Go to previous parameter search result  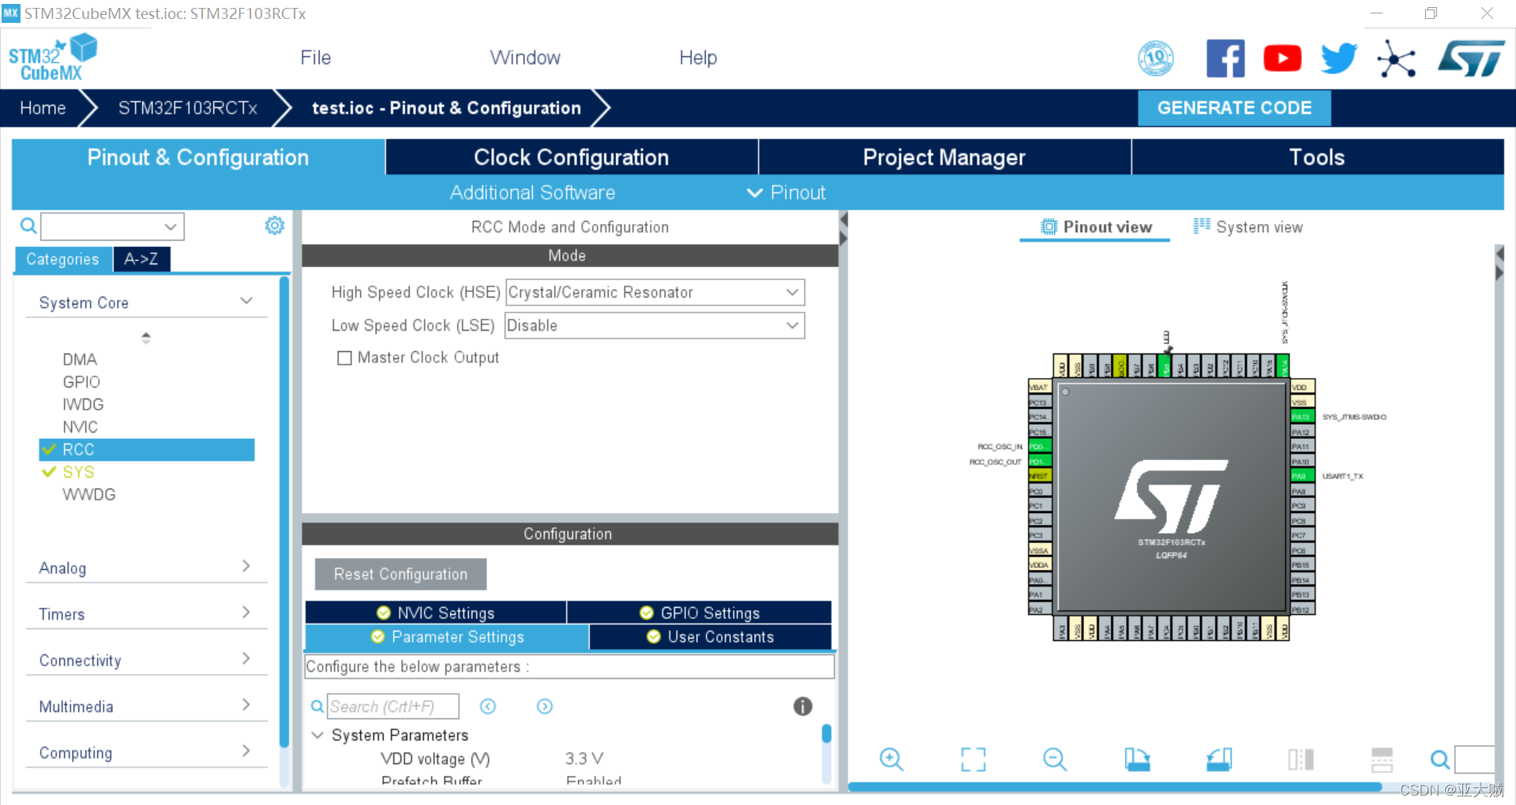[488, 706]
